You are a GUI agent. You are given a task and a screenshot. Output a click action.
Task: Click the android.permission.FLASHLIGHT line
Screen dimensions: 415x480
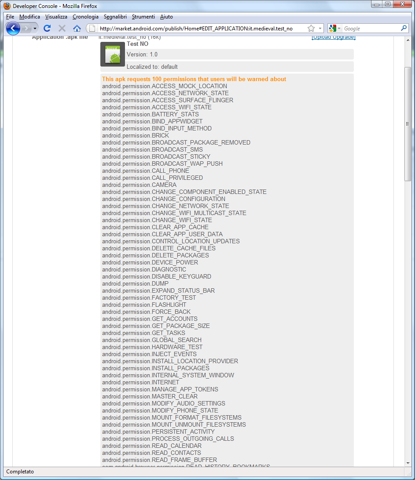point(144,305)
